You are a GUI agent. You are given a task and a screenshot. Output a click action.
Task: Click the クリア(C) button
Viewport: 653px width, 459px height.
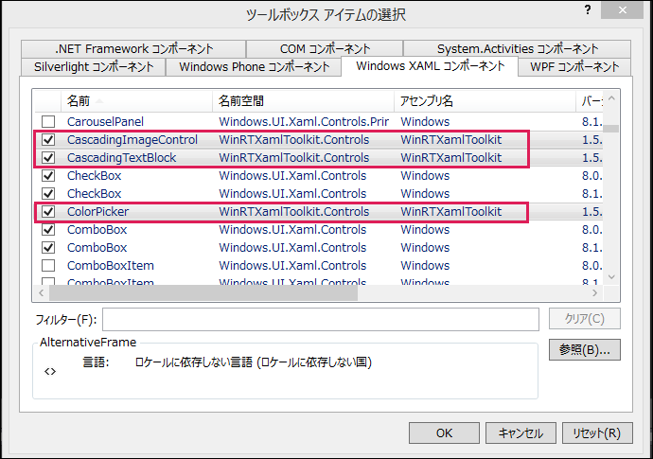(x=584, y=319)
